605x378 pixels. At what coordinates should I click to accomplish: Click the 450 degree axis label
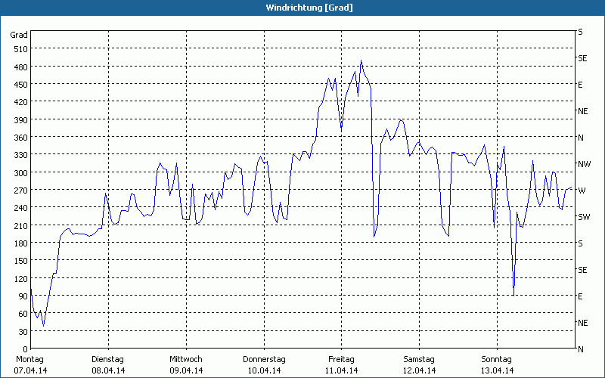[x=21, y=85]
